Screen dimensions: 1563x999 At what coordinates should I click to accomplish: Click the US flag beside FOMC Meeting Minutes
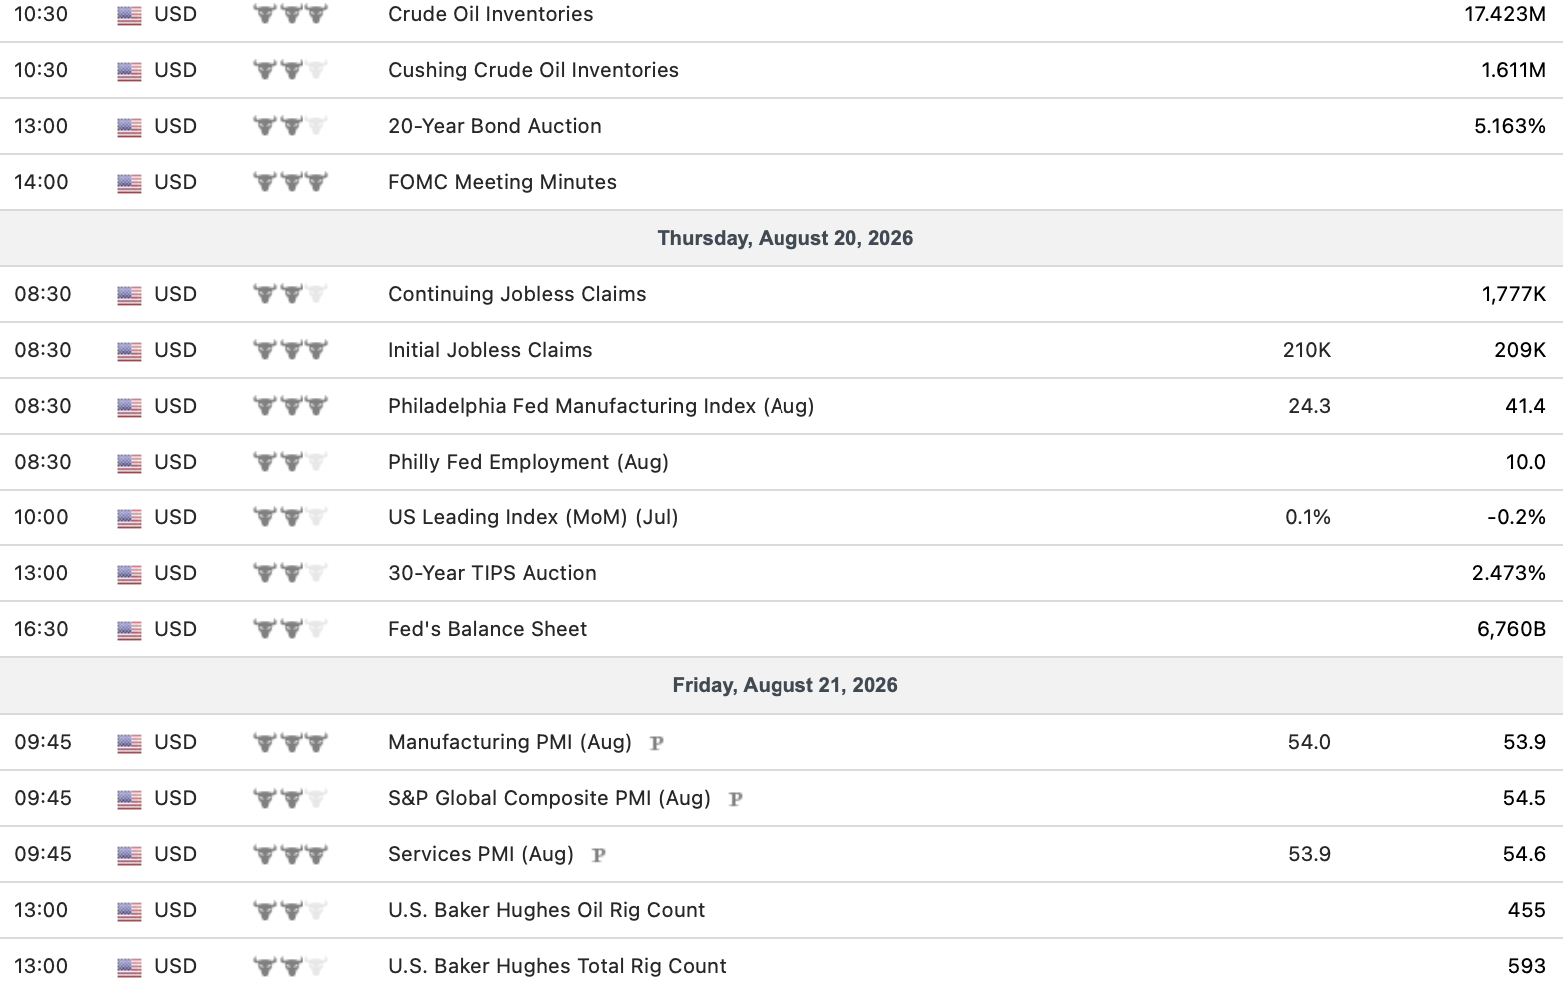(129, 183)
